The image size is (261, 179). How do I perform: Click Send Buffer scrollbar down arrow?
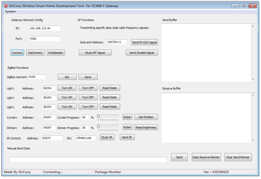point(253,79)
